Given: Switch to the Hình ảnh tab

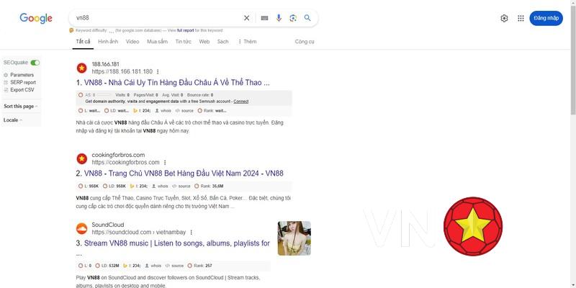Looking at the screenshot, I should click(x=108, y=42).
